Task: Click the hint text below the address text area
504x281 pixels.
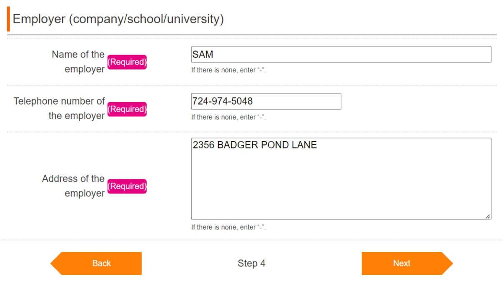Action: tap(228, 227)
